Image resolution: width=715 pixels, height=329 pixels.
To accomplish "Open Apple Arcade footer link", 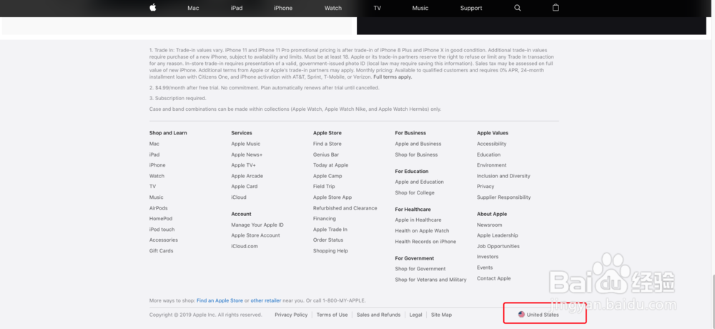I will 247,176.
